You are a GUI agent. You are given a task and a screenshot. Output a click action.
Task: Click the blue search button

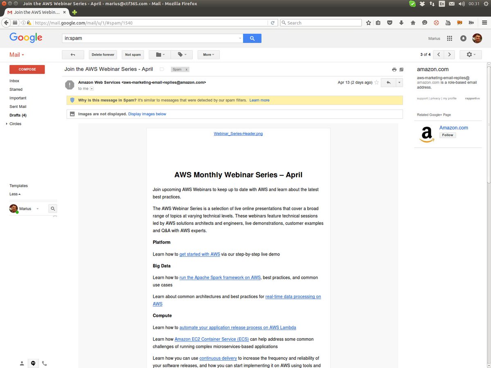tap(252, 38)
